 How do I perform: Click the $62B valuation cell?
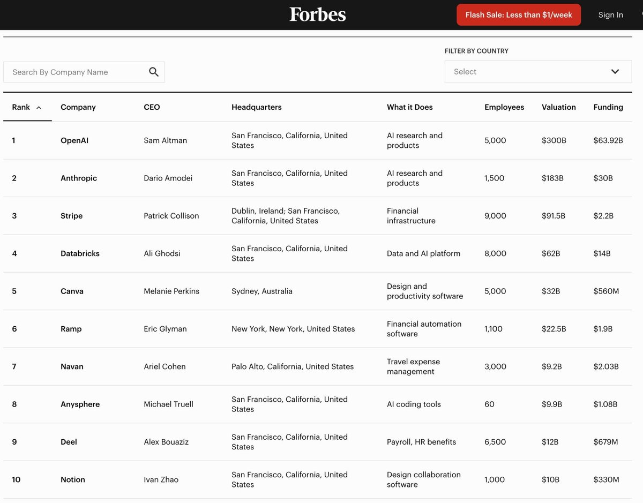point(551,253)
